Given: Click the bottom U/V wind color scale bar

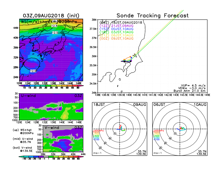Looking at the screenshot, I should coord(51,157).
